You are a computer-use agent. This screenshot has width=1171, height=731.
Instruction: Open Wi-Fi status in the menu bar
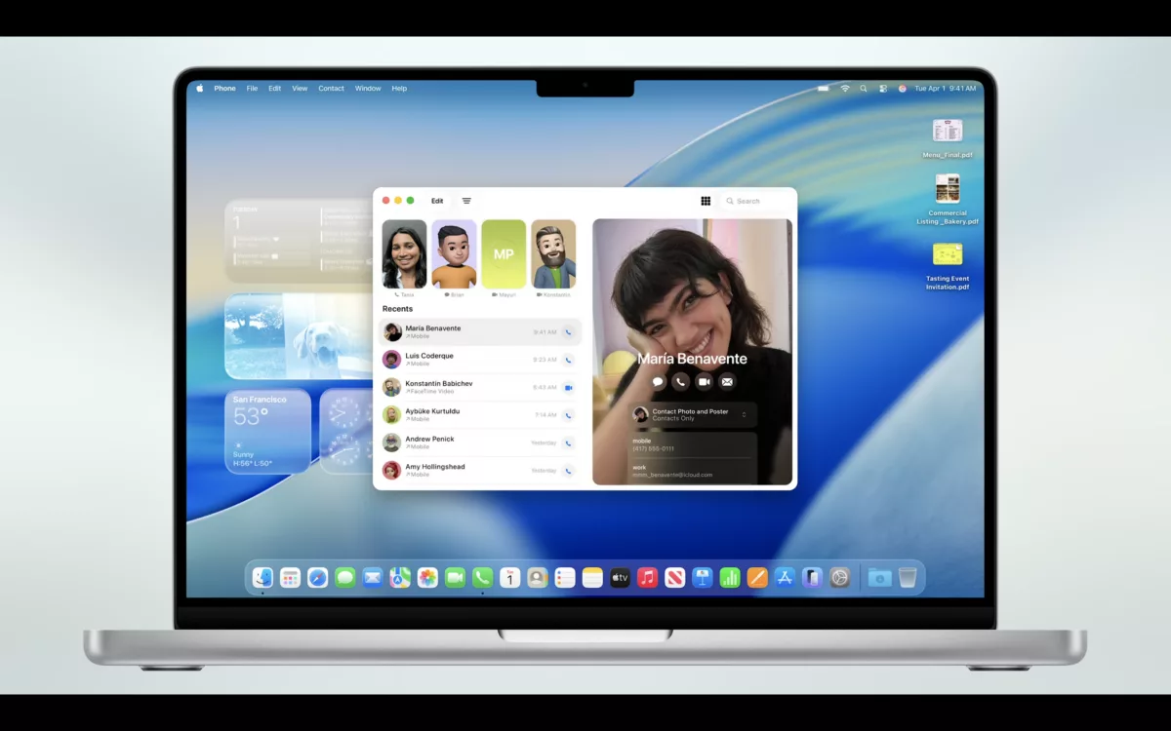(x=845, y=88)
